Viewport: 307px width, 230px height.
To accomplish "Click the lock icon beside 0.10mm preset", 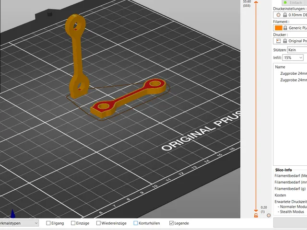I will [x=285, y=15].
